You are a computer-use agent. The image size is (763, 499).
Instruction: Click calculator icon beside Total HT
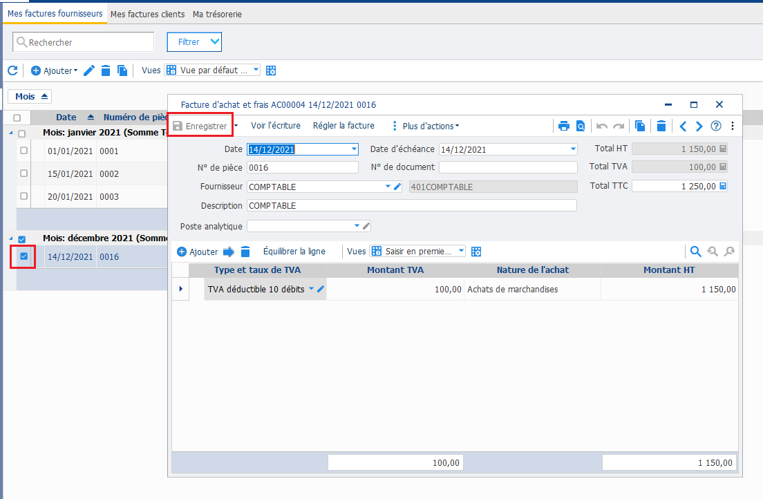723,149
